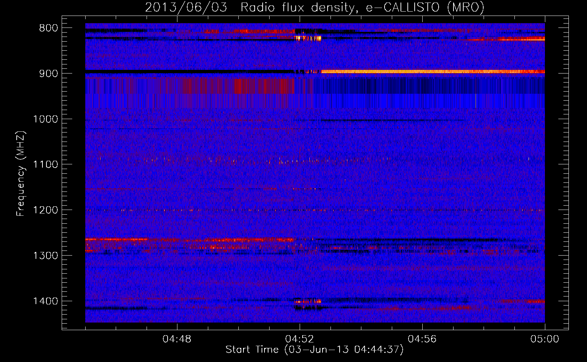Click the 800 frequency axis label
Screen dimensions: 587x362
tap(48, 28)
